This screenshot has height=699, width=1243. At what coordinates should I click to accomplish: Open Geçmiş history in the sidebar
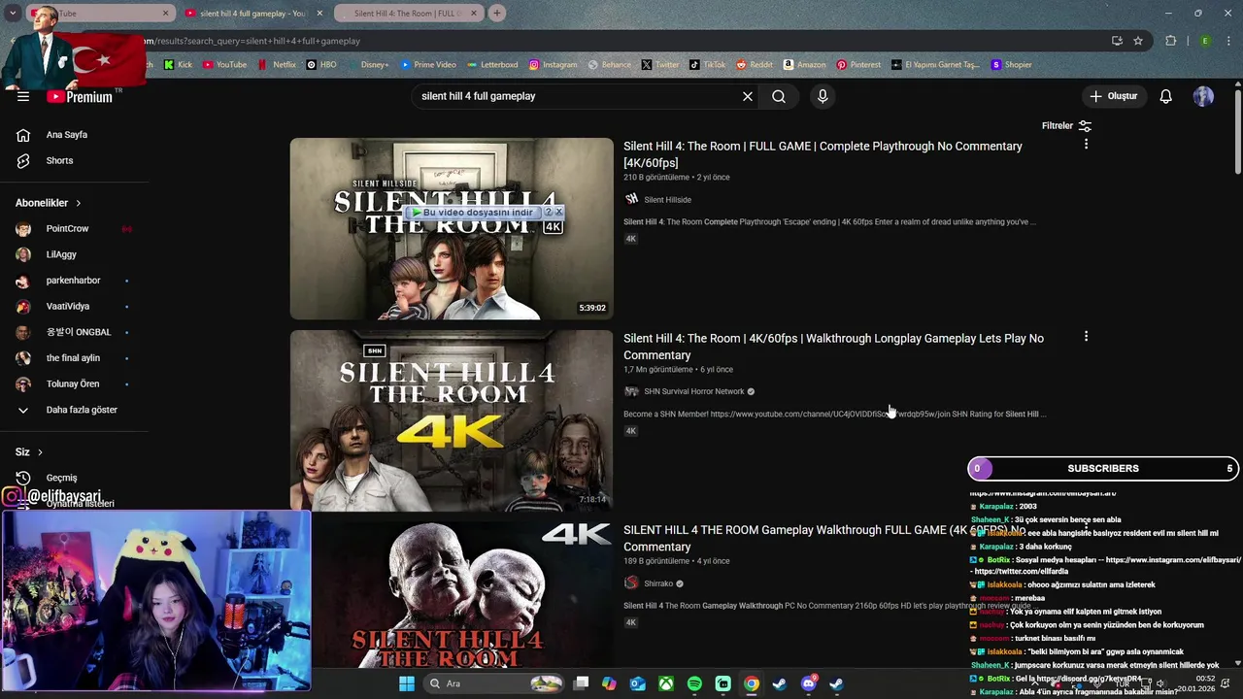[x=61, y=478]
